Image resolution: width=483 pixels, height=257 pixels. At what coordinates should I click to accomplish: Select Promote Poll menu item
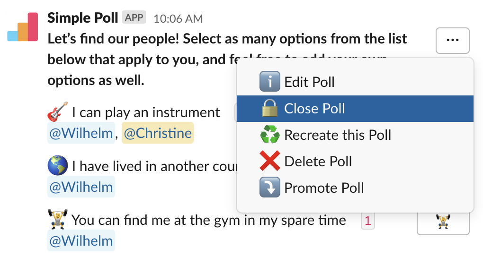324,188
